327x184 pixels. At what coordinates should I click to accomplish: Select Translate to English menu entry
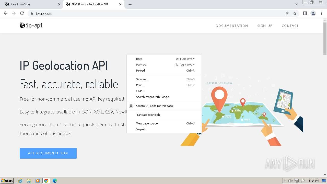pos(164,115)
